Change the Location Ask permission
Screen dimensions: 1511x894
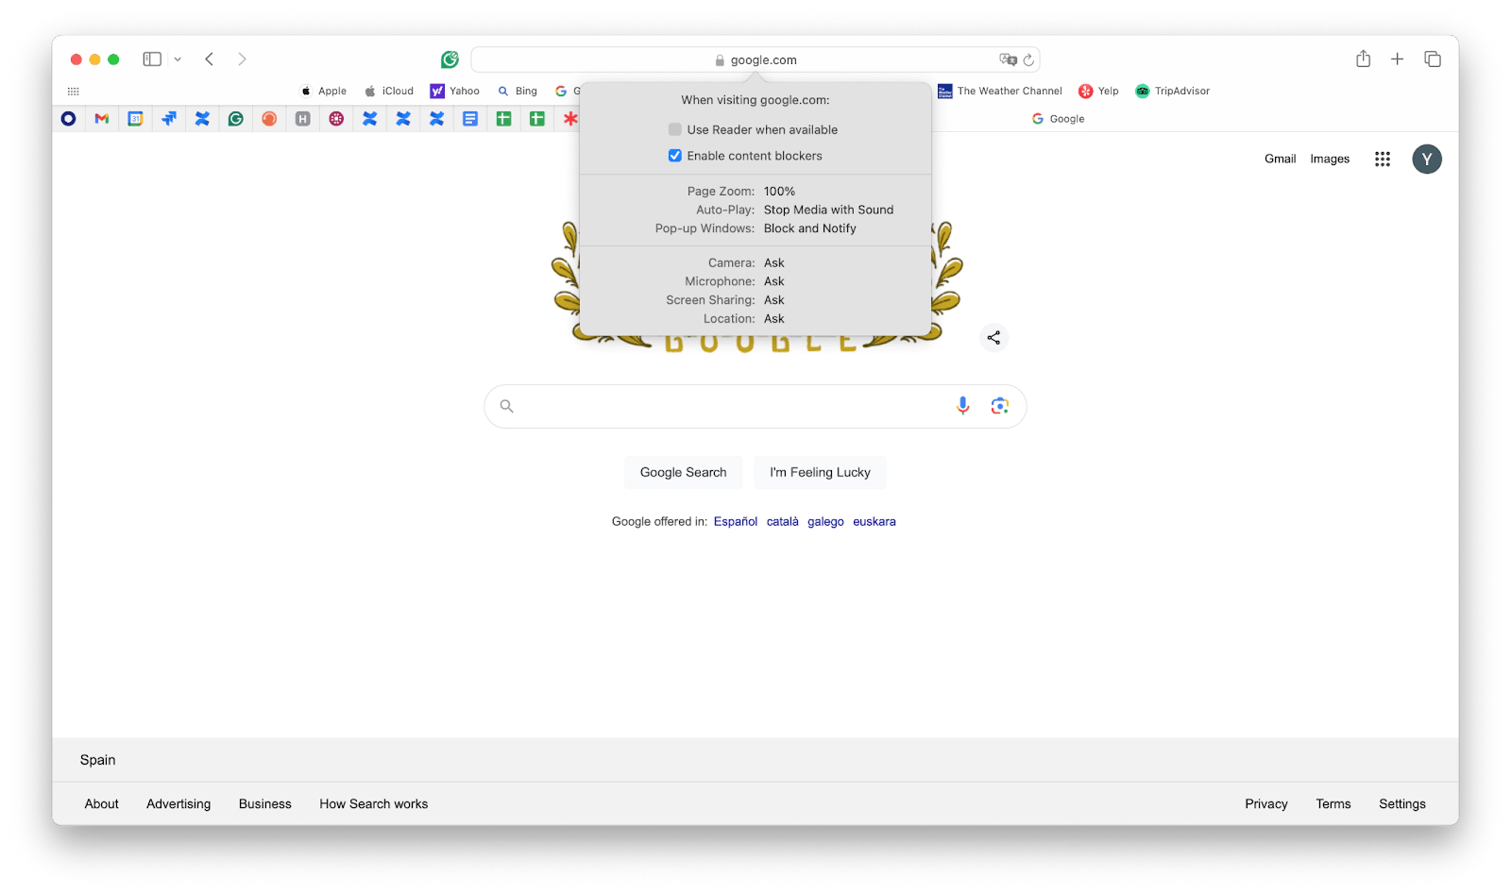pyautogui.click(x=774, y=319)
